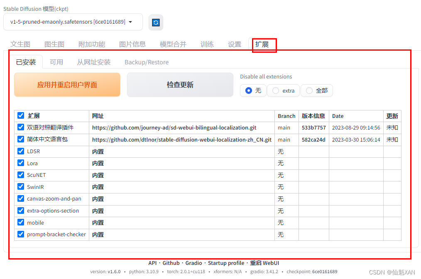Uncheck the LDSR built-in extension
The width and height of the screenshot is (421, 279).
(x=21, y=151)
